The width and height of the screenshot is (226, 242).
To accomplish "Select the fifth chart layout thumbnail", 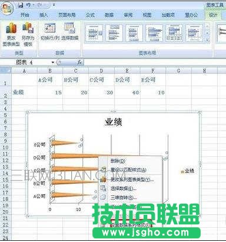I will click(x=174, y=33).
